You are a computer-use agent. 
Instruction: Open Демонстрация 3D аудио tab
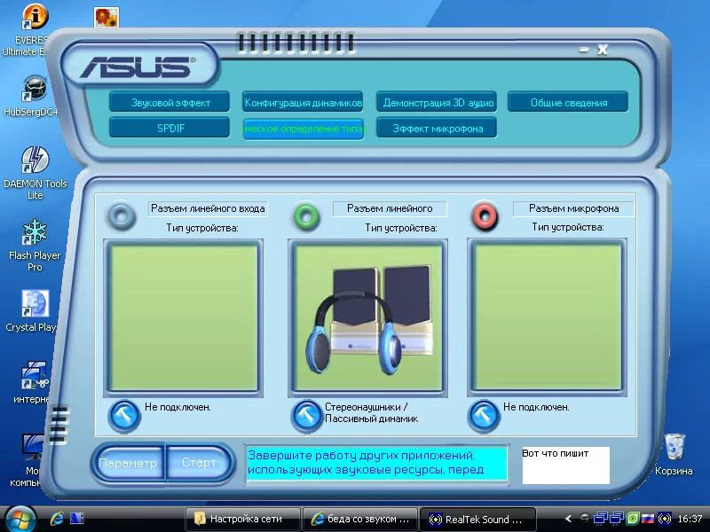437,102
